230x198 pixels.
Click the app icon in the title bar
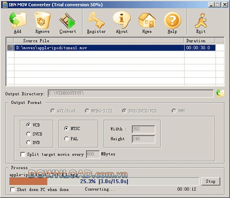click(4, 5)
